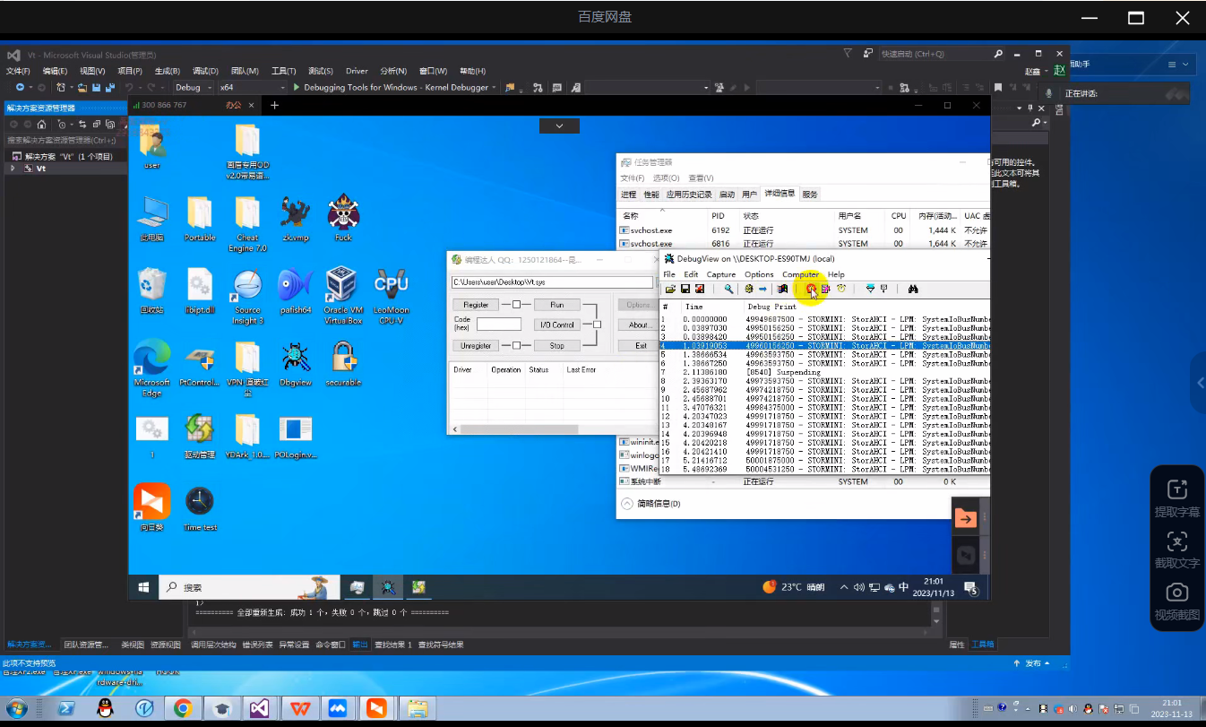
Task: Open Debug configuration dropdown in Visual Studio
Action: tap(194, 88)
